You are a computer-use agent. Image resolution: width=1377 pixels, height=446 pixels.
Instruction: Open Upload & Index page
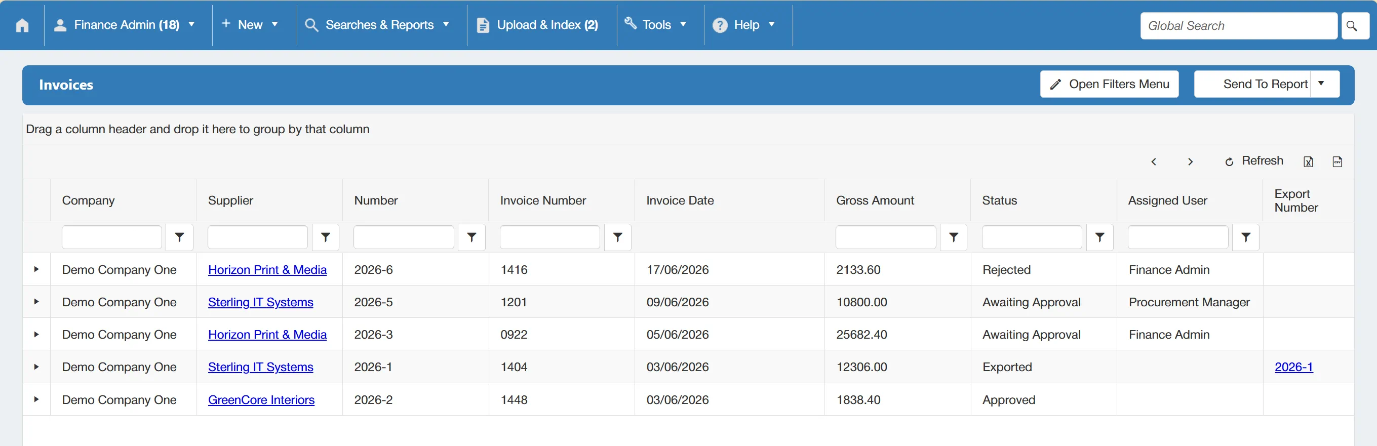point(537,25)
